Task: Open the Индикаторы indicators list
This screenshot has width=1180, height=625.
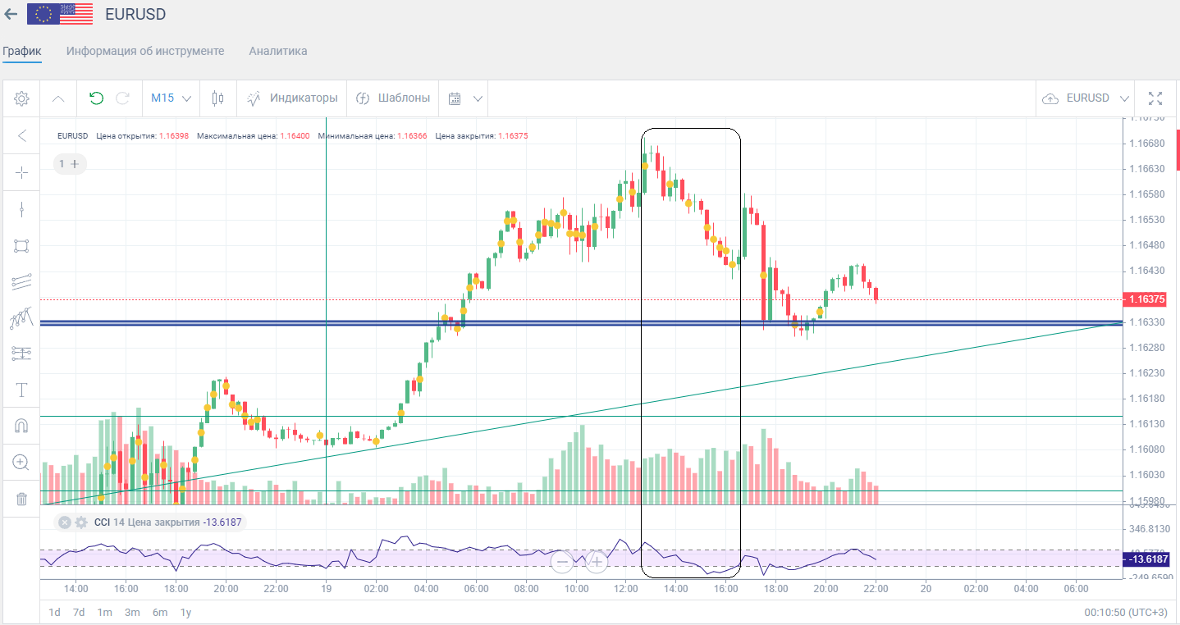Action: coord(292,98)
